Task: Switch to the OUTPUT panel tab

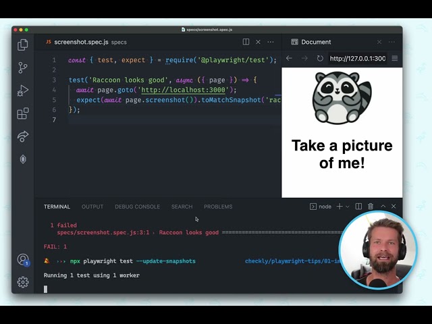Action: (x=92, y=207)
